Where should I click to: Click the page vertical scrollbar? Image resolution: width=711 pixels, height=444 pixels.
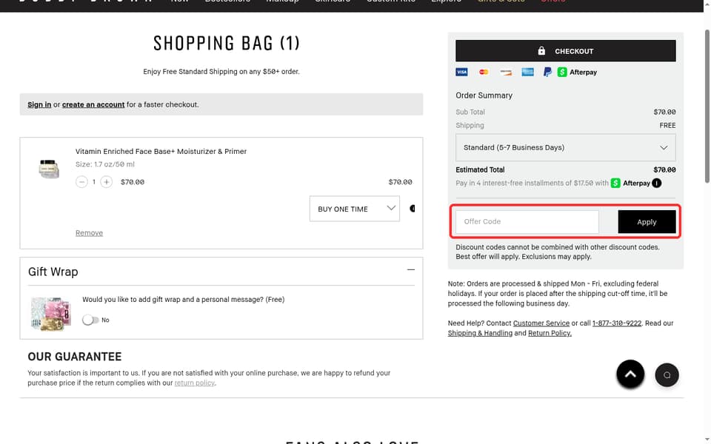point(707,106)
